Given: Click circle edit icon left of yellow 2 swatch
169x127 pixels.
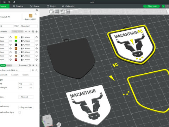Looking at the screenshot, I should pos(11,37).
